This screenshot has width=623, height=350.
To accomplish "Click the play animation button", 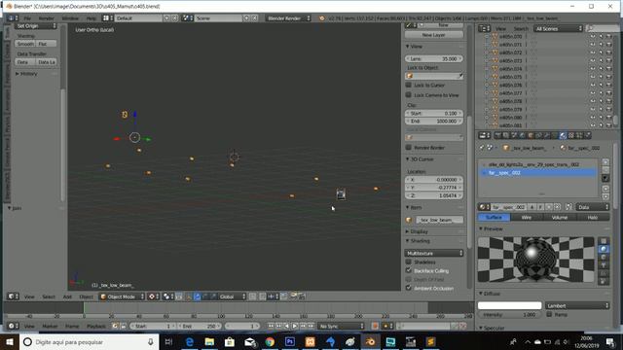I will (x=295, y=327).
